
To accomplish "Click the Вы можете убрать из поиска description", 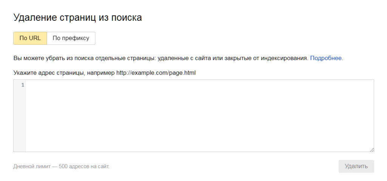I will point(161,58).
